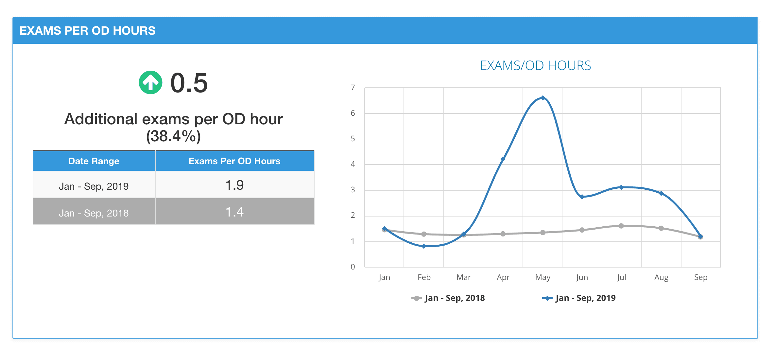Click the Aug 2019 blue data point

(x=661, y=193)
